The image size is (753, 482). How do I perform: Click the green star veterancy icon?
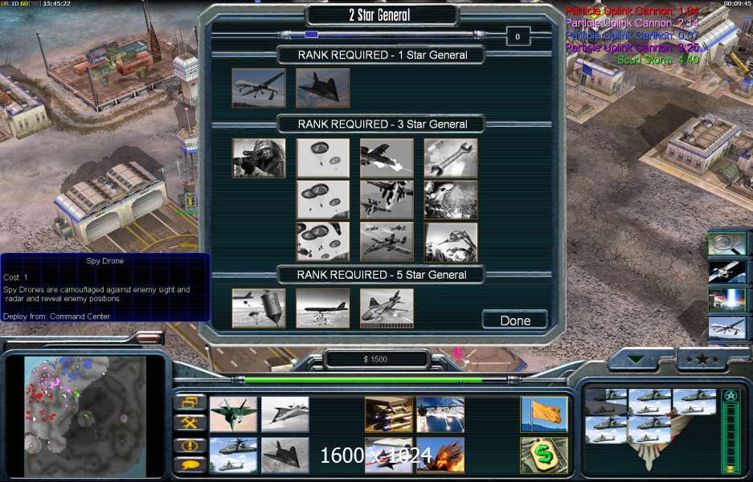pyautogui.click(x=731, y=396)
